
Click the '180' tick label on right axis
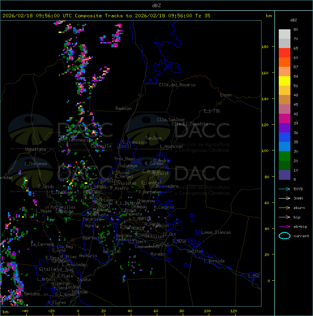(265, 47)
